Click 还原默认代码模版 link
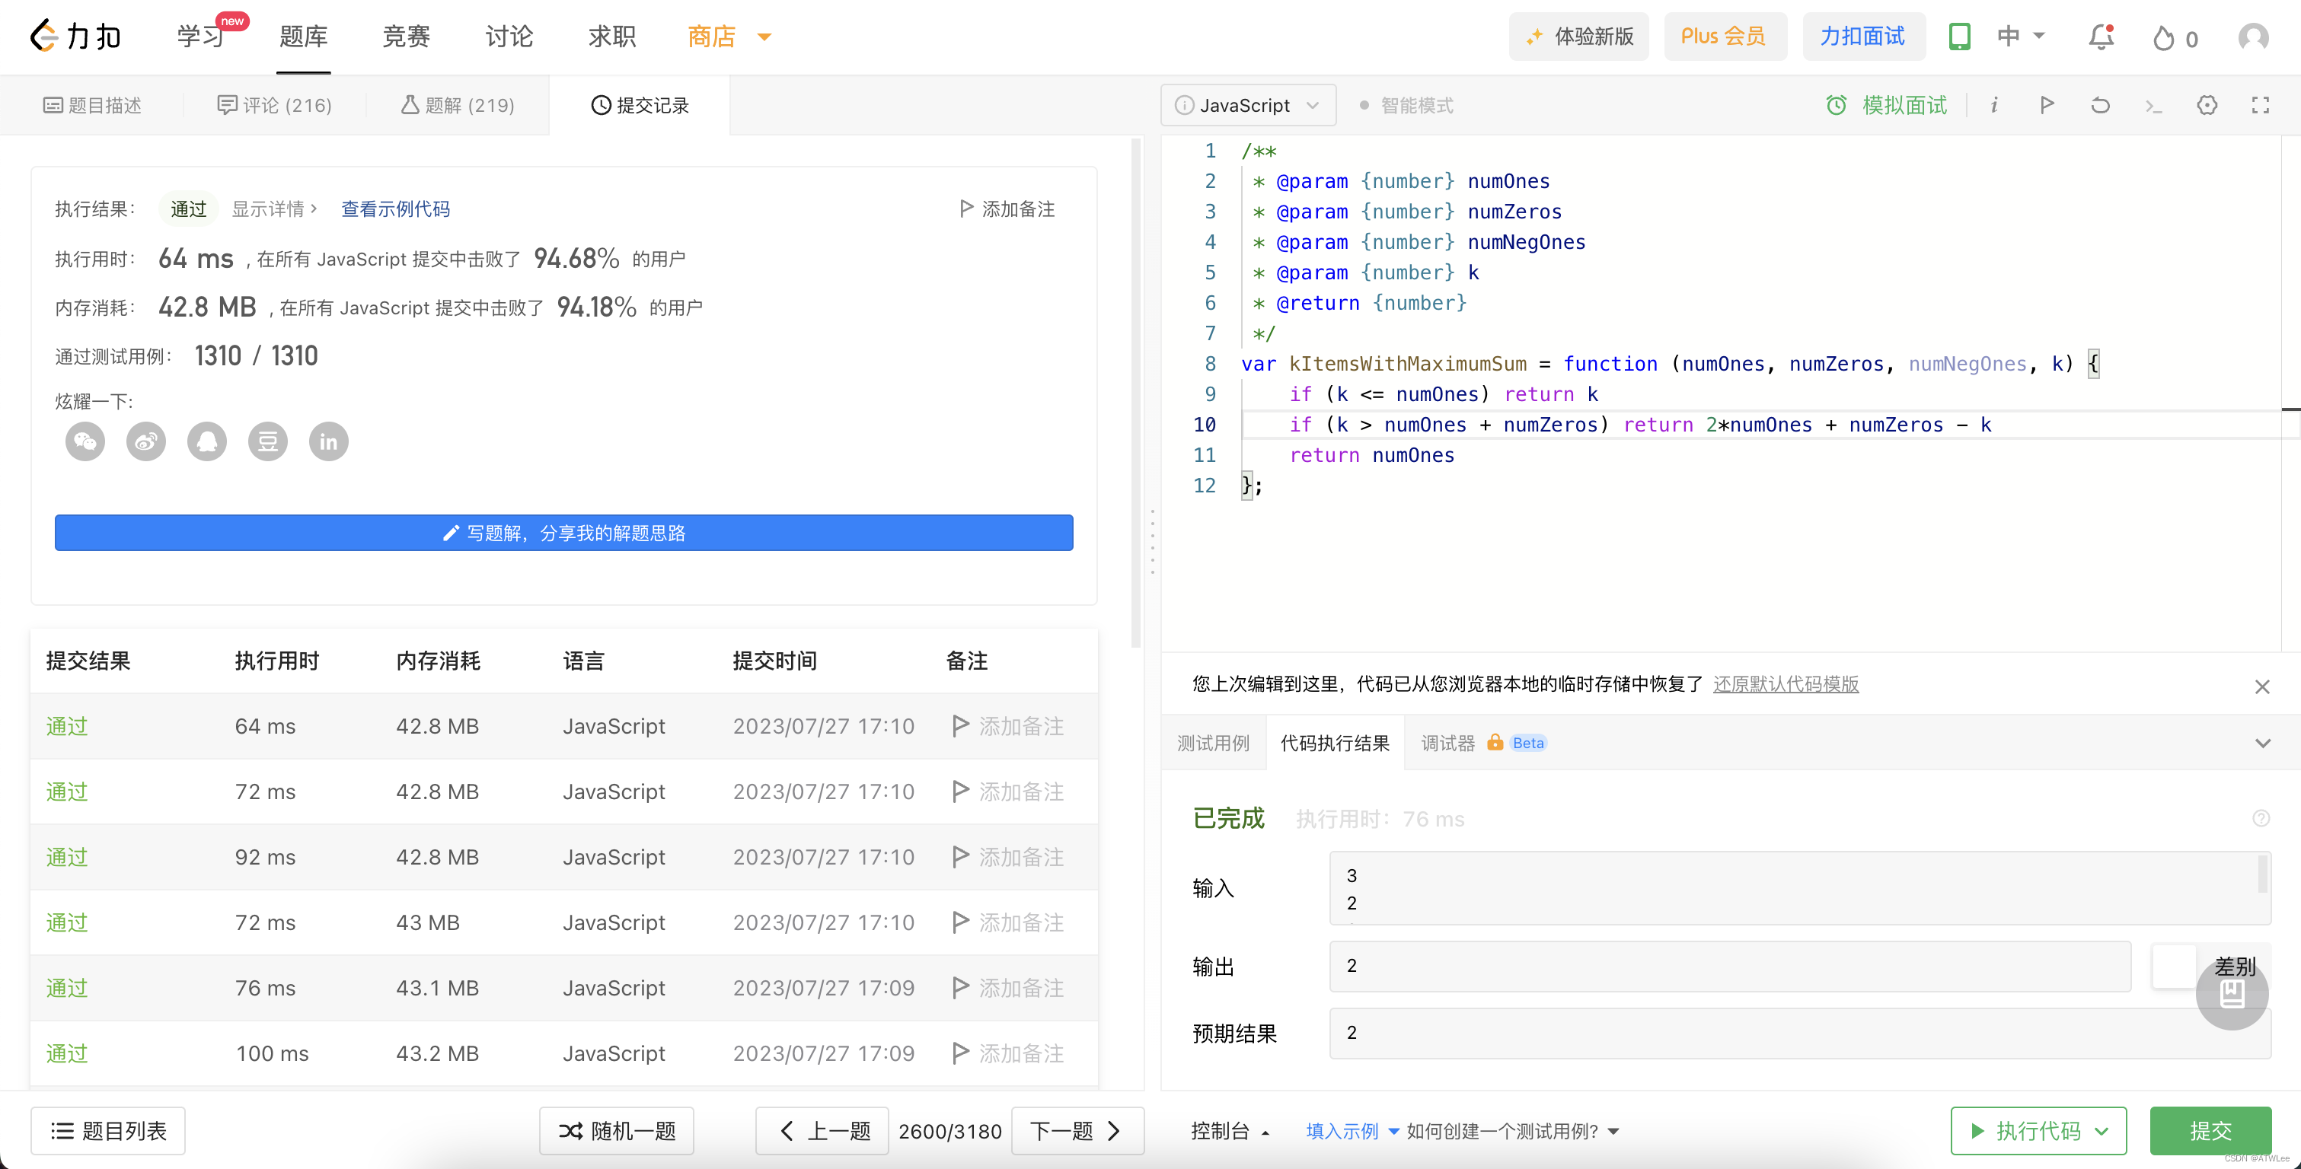The height and width of the screenshot is (1169, 2301). (x=1786, y=684)
